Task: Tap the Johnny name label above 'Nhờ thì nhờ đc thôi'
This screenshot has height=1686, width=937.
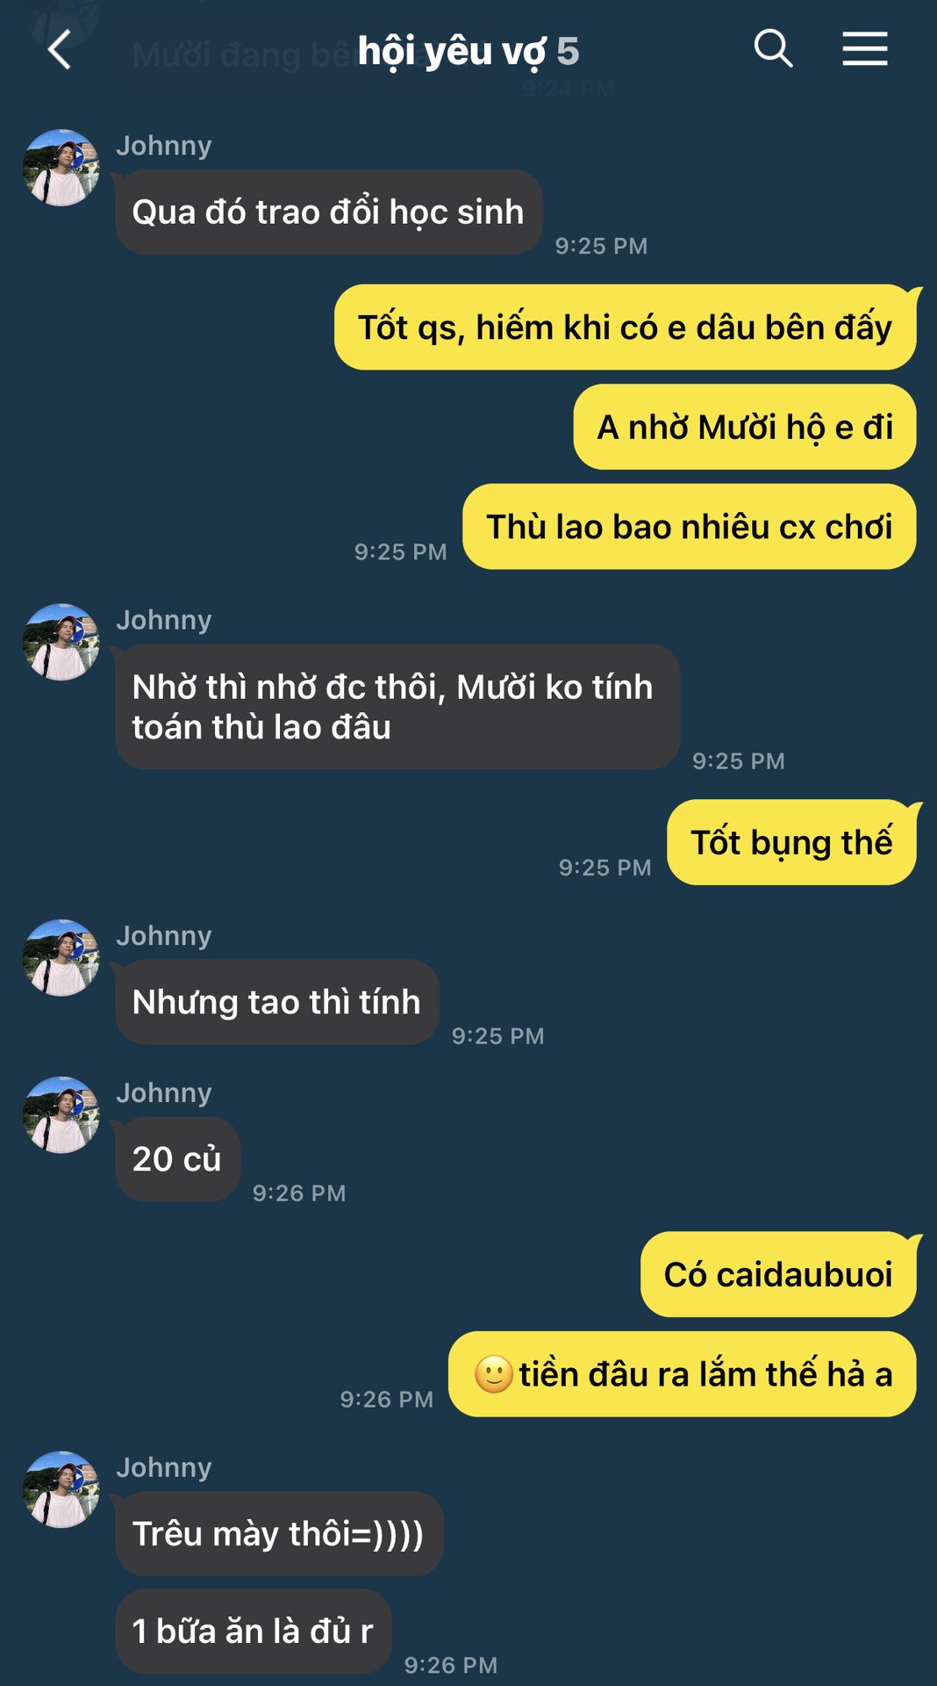Action: click(164, 620)
